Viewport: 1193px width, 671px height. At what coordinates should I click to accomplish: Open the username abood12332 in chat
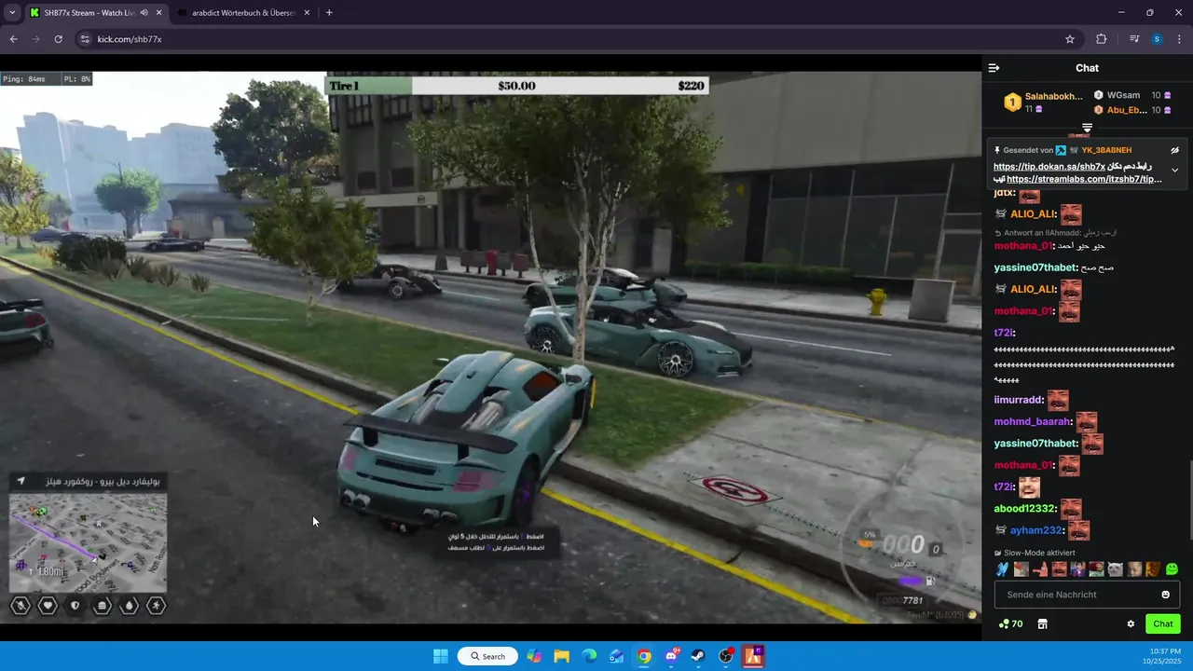point(1024,509)
